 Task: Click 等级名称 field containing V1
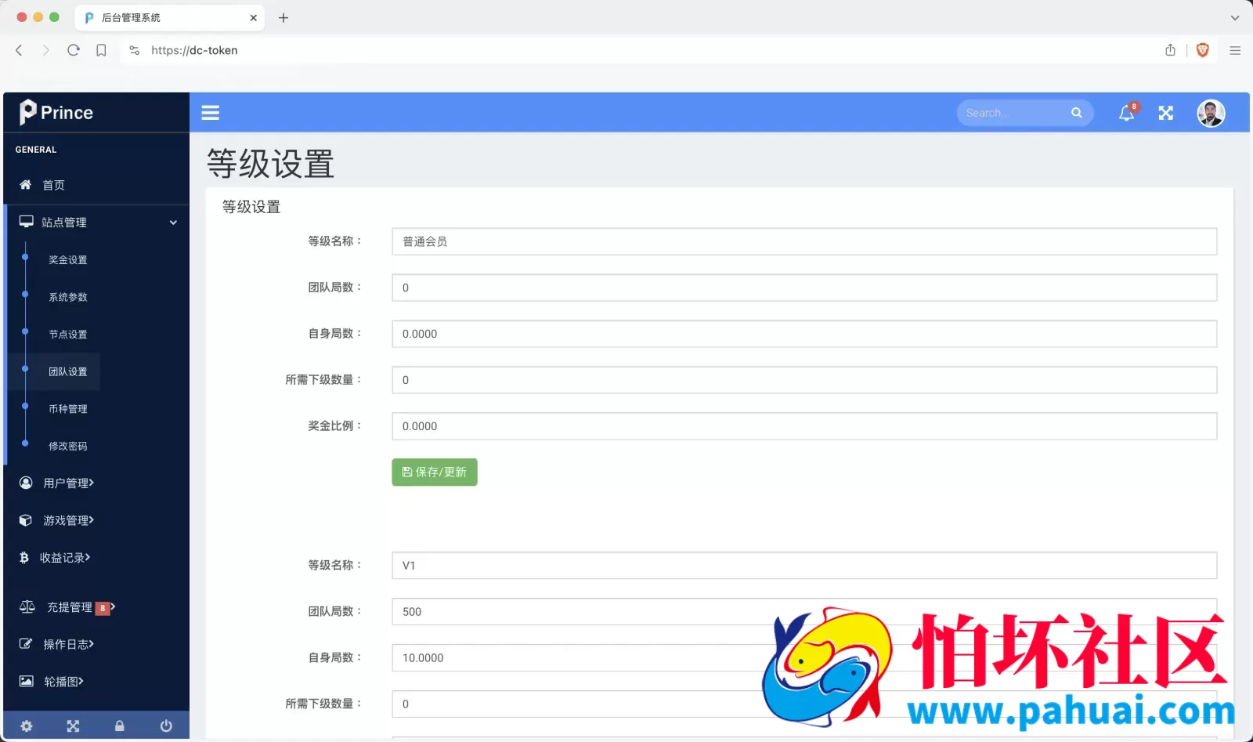(804, 566)
